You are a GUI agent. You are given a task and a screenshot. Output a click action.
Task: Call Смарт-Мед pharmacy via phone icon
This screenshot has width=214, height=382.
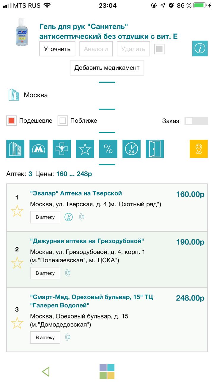pos(68,337)
